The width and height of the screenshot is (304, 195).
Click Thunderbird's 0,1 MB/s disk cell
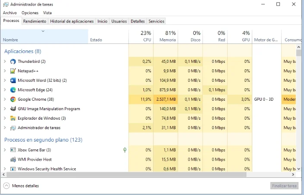pos(190,62)
